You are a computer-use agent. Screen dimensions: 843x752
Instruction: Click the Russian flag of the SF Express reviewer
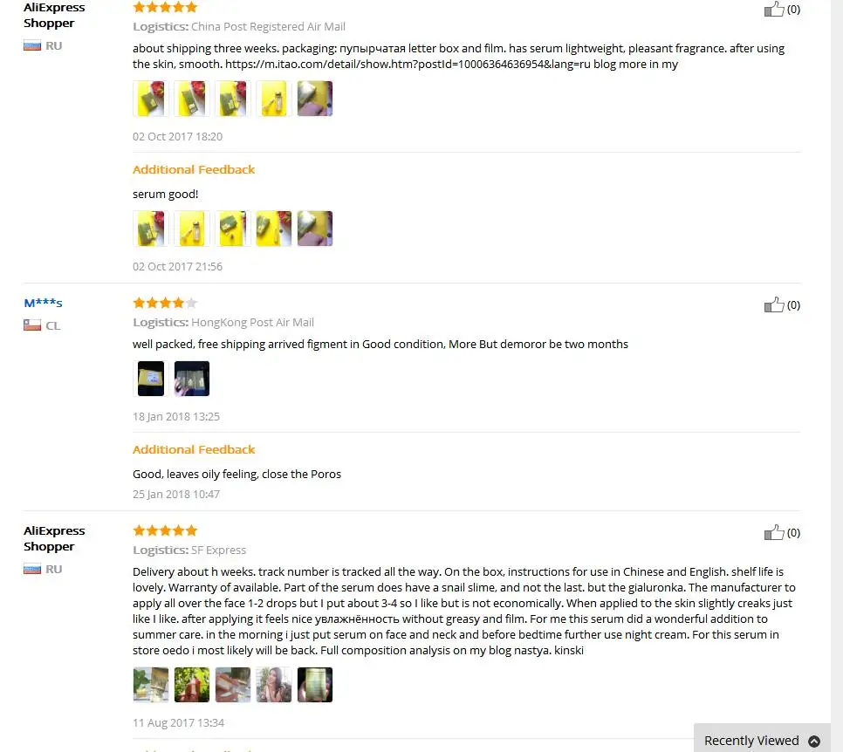tap(32, 569)
